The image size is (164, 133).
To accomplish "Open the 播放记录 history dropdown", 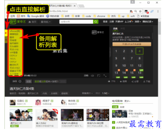I will (148, 22).
